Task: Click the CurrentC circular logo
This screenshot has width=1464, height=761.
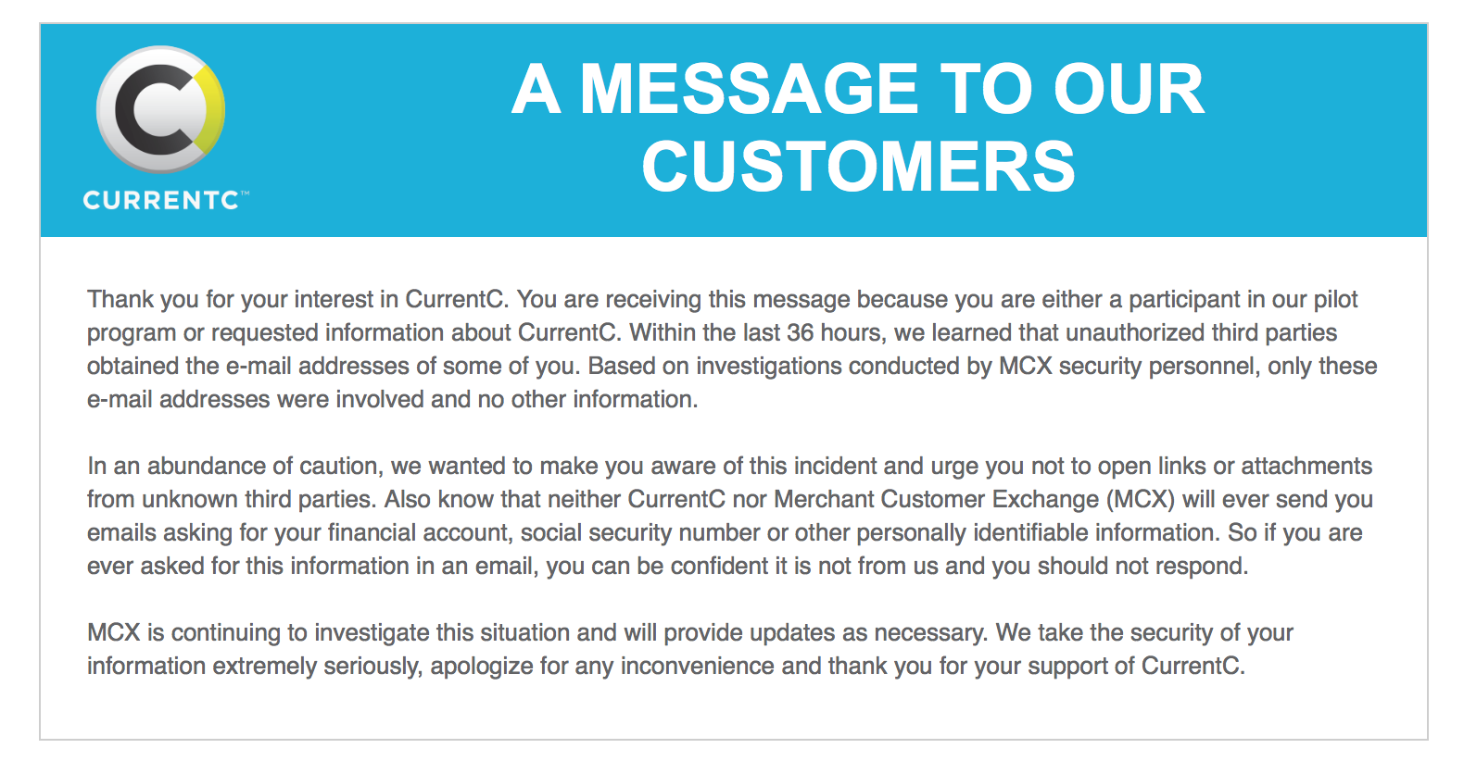Action: click(x=161, y=109)
